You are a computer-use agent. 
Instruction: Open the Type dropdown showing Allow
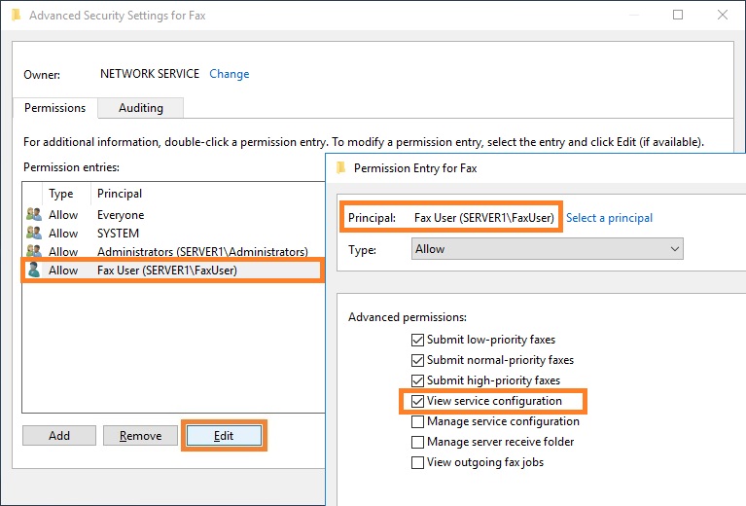coord(548,249)
